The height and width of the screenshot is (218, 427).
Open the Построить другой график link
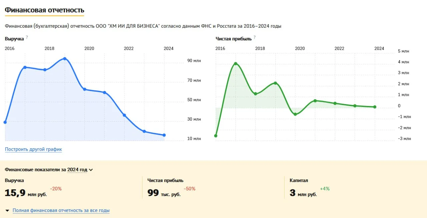point(33,149)
